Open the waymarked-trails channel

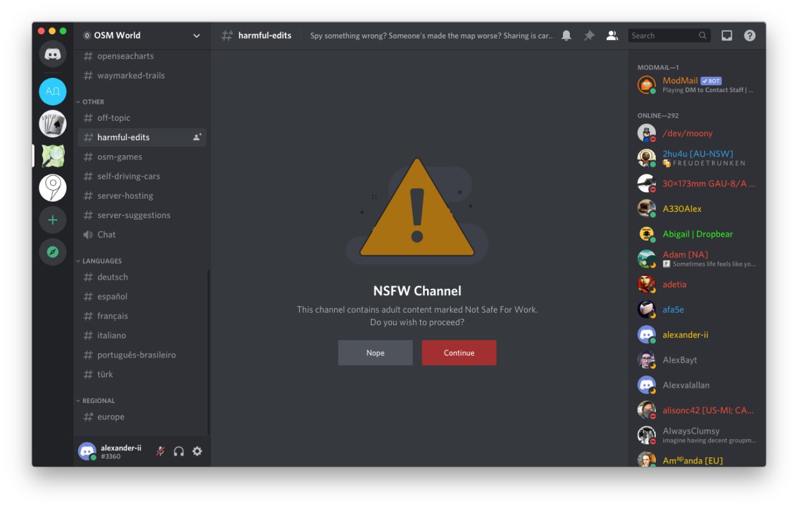click(142, 75)
